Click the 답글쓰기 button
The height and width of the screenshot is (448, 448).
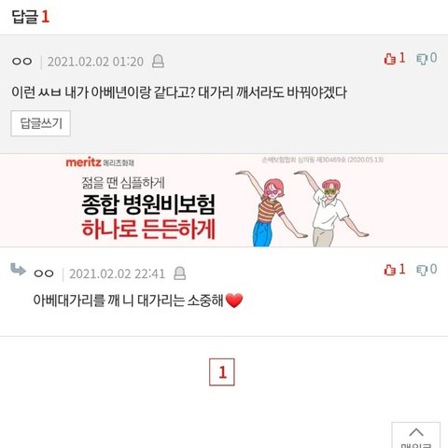(41, 123)
